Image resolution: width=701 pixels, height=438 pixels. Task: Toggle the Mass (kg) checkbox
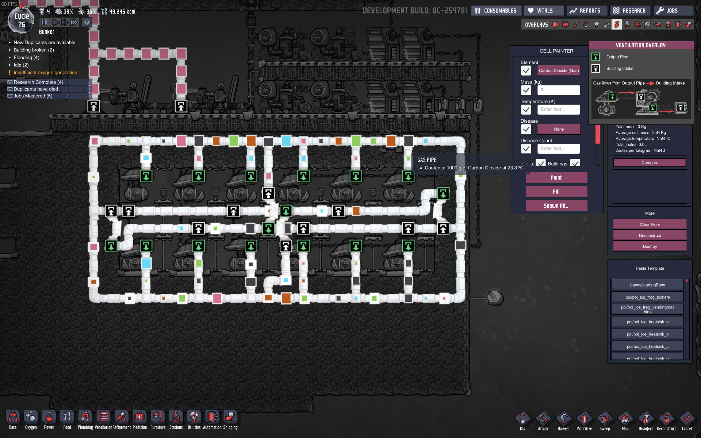[526, 90]
